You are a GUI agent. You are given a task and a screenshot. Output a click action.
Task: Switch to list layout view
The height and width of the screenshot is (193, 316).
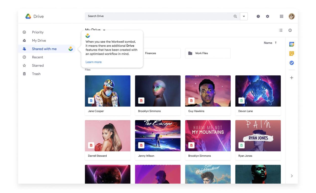pos(281,30)
